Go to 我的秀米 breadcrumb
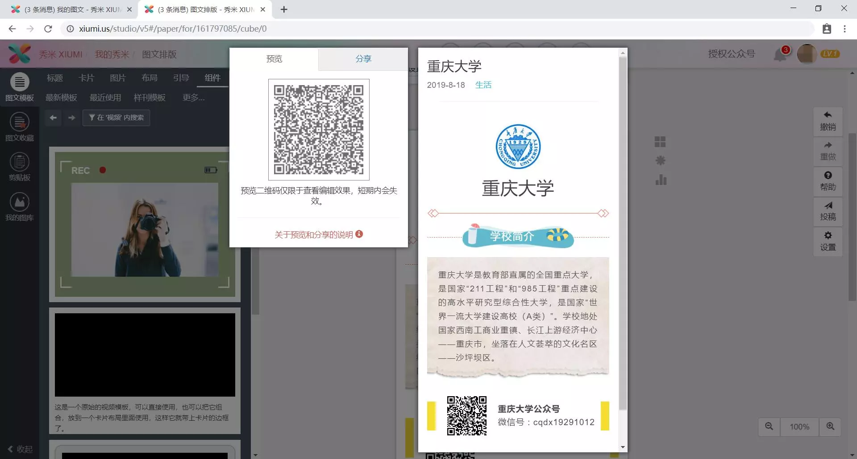This screenshot has height=459, width=857. click(x=112, y=54)
